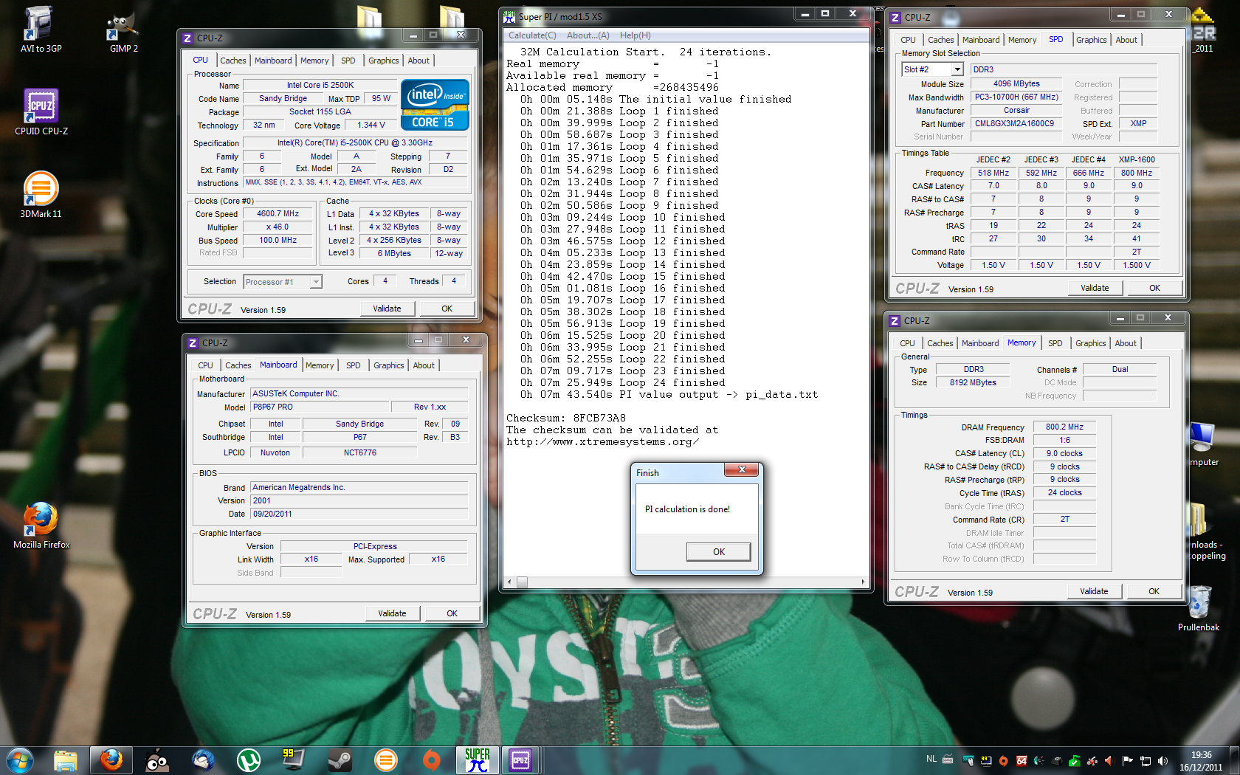Click the Origin icon in system tray
The image size is (1240, 775).
coord(1003,760)
